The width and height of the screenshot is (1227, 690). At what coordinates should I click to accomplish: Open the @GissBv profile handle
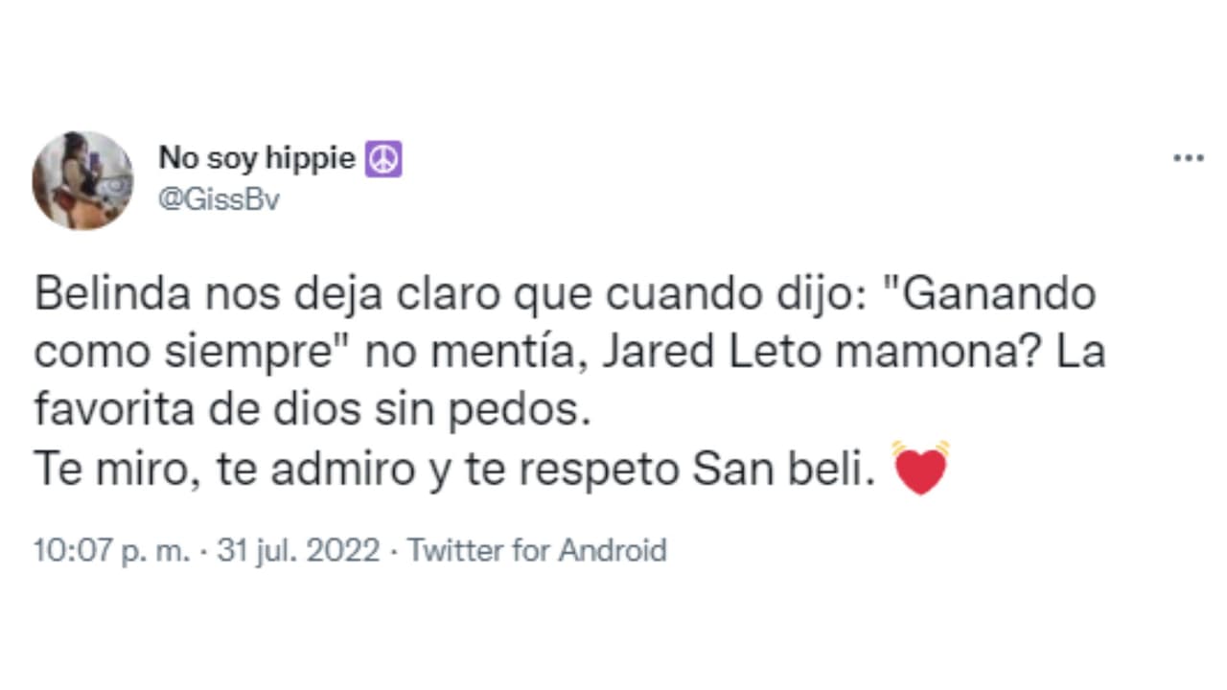click(219, 199)
